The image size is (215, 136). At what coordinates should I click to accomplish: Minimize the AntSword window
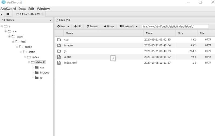click(x=188, y=2)
